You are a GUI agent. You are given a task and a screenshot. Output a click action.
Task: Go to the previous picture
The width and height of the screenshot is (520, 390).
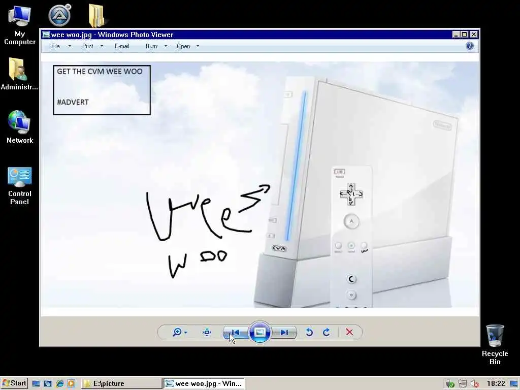(236, 332)
